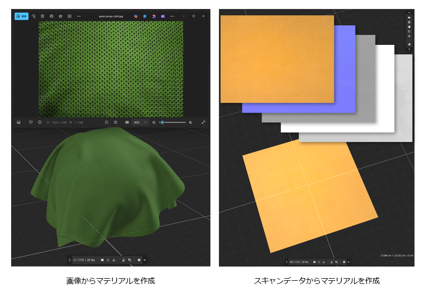Click the blue-violet normal map card
423x294 pixels.
point(345,69)
